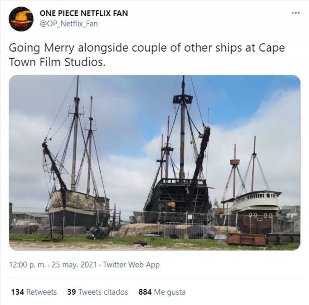View the 134 Retweets list
Screen dimensions: 309x305
(x=34, y=292)
